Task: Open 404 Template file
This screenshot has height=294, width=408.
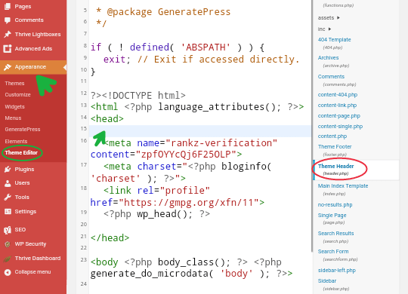Action: [x=335, y=40]
